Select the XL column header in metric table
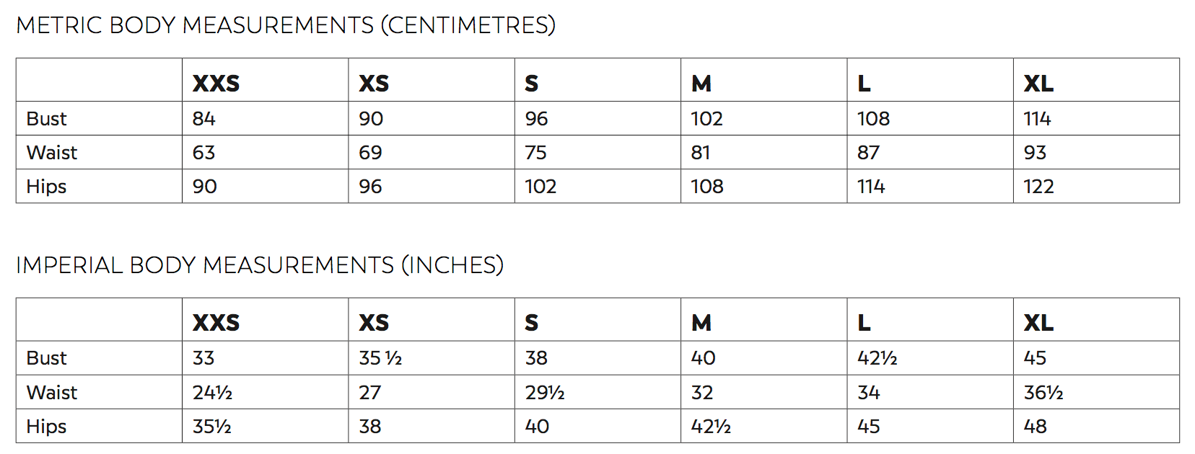The width and height of the screenshot is (1195, 454). coord(1038,84)
